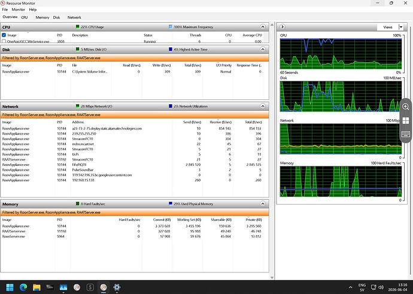Click the main pane scrollbar down arrow
Viewport: 413px width, 294px height.
pos(272,278)
